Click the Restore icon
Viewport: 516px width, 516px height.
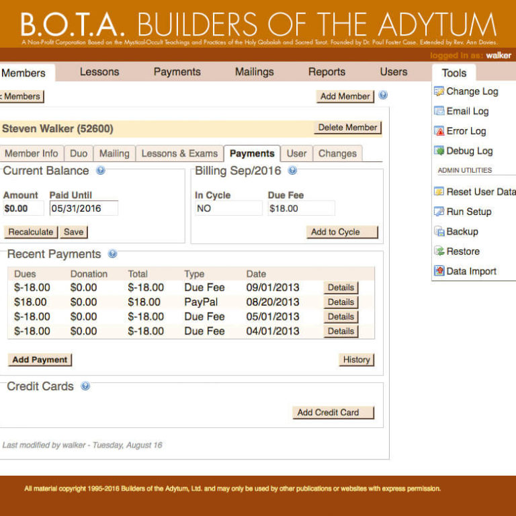point(439,251)
